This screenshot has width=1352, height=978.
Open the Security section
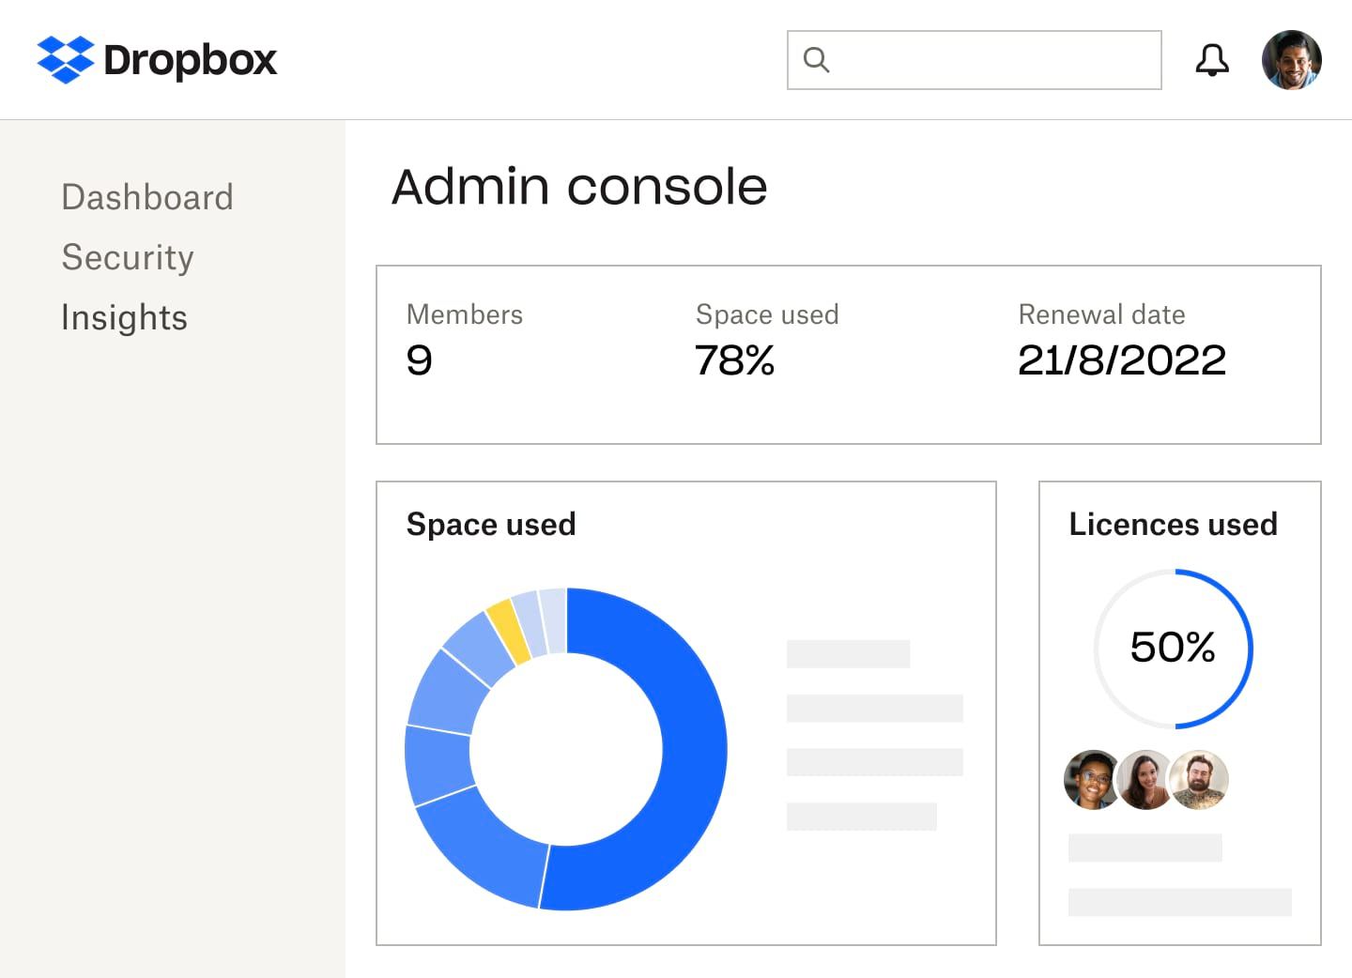127,258
